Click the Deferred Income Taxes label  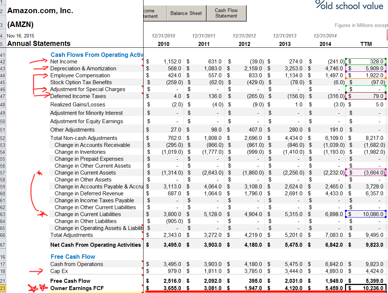coord(78,96)
